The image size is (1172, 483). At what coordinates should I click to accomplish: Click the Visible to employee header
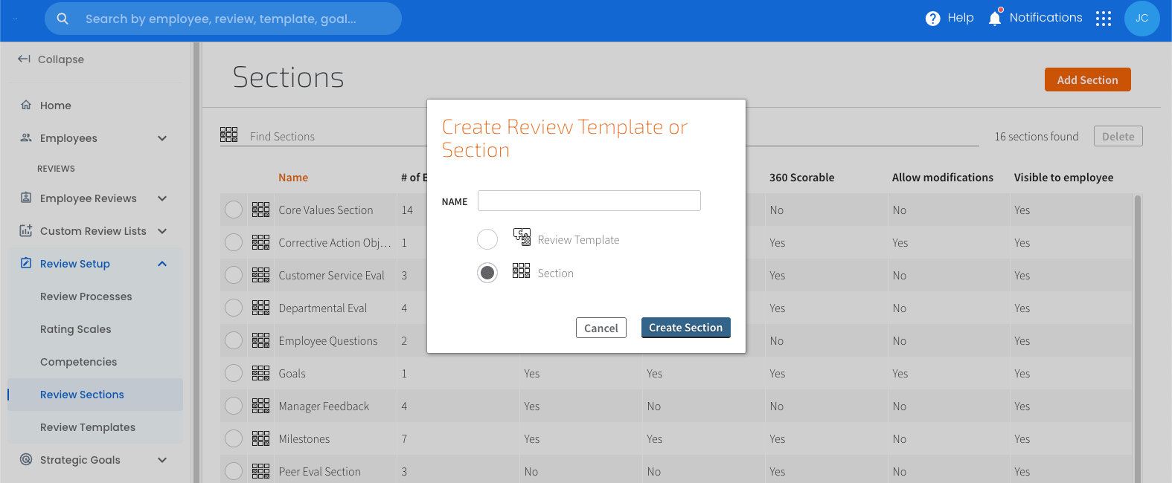pyautogui.click(x=1064, y=178)
